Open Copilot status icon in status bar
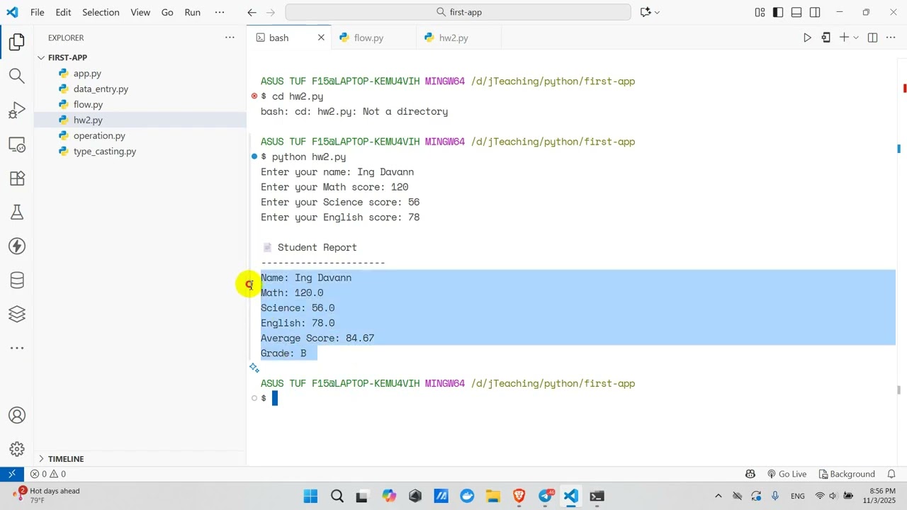Screen dimensions: 907x510 click(750, 474)
